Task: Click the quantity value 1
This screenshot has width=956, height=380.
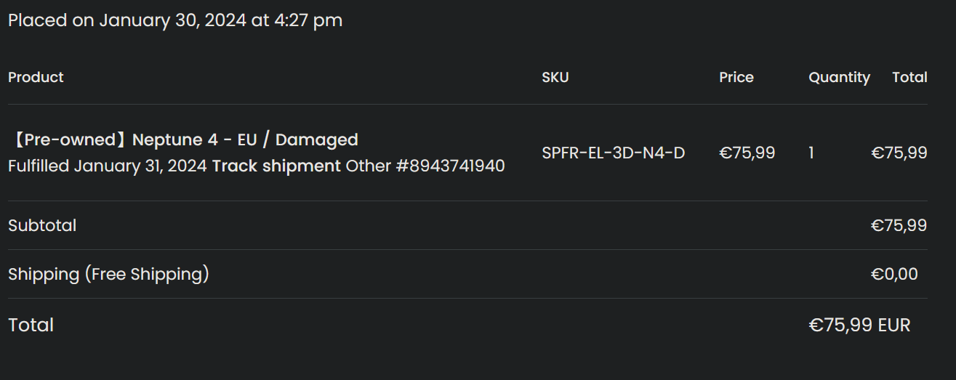Action: pyautogui.click(x=811, y=153)
